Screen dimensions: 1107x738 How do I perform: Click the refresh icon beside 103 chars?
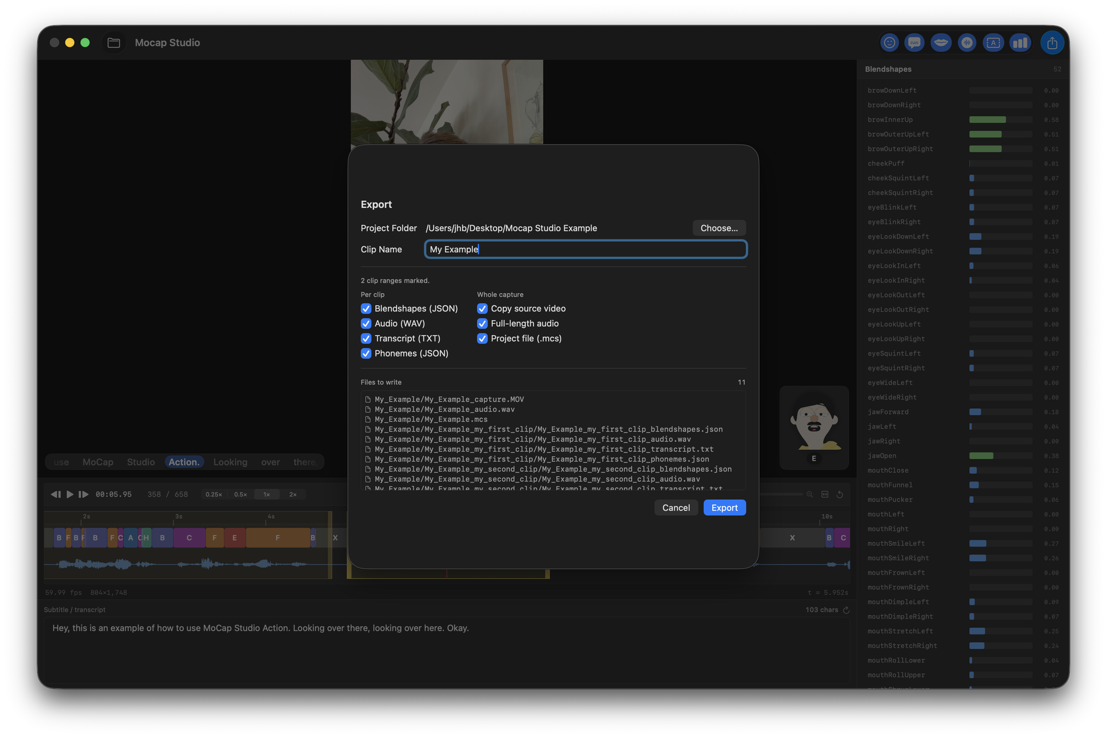coord(846,610)
